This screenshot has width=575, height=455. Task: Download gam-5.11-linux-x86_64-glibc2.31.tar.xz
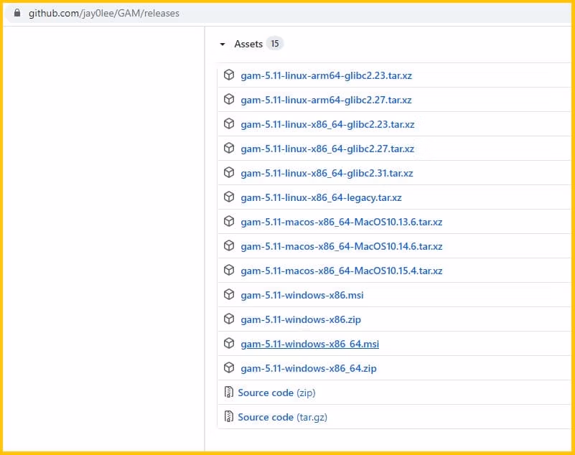(327, 173)
